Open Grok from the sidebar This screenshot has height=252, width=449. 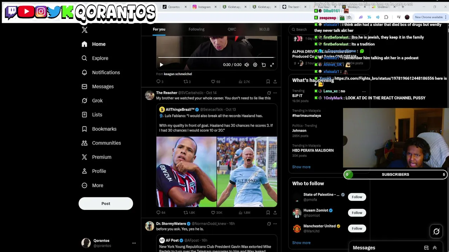[x=92, y=100]
